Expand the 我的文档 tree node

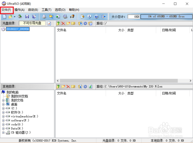tap(3, 101)
